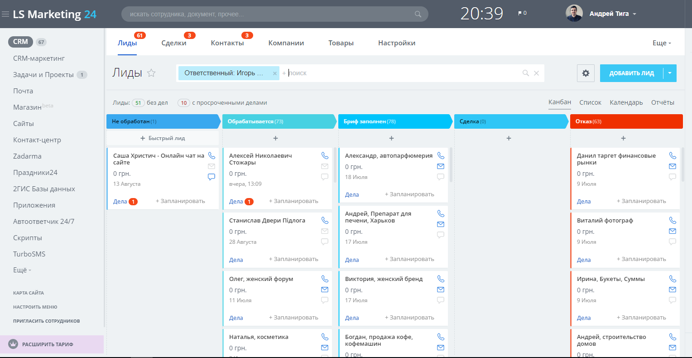Select the Канбан view

click(x=560, y=102)
